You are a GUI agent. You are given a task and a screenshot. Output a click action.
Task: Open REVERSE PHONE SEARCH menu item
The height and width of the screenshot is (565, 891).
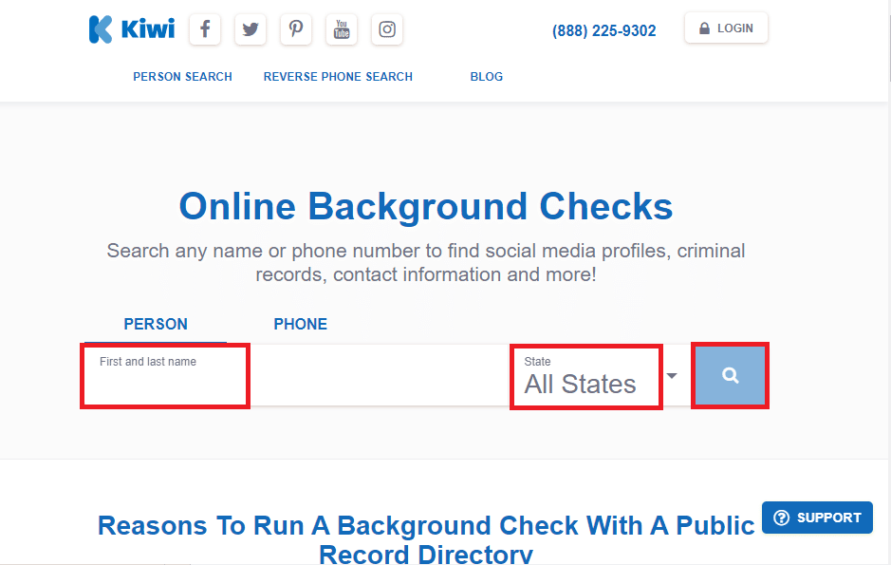(338, 77)
